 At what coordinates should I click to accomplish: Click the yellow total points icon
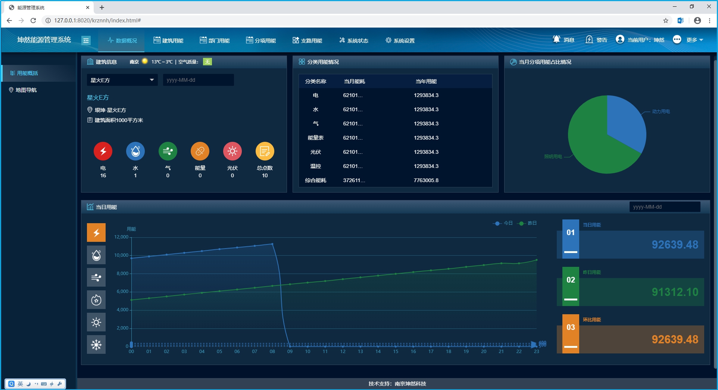265,151
